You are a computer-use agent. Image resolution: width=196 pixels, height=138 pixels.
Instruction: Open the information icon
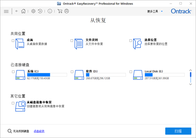(x=50, y=11)
